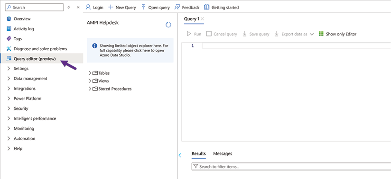Click the New Query plus icon

(x=111, y=7)
